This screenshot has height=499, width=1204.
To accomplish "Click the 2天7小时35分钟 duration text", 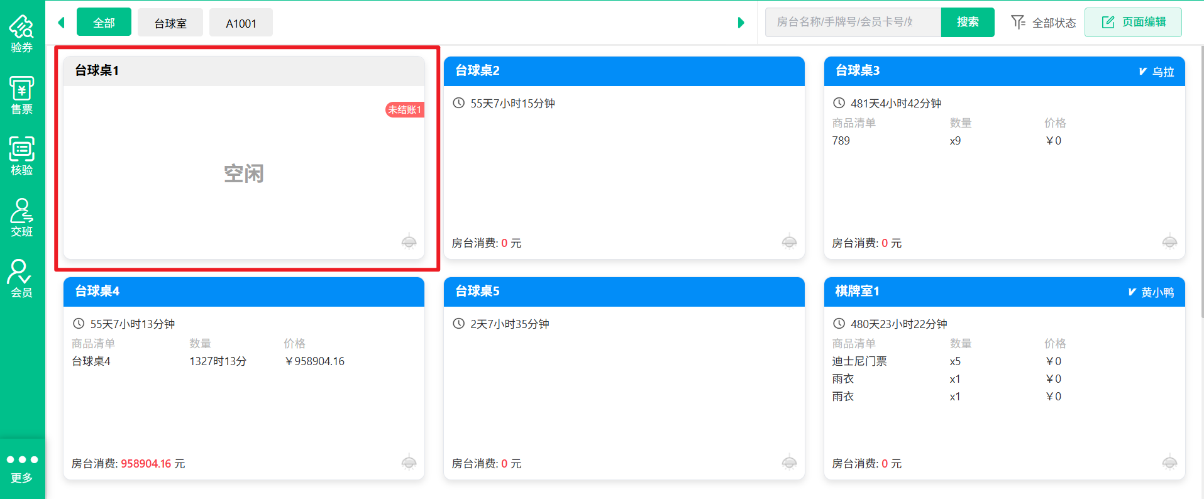I will [x=510, y=324].
